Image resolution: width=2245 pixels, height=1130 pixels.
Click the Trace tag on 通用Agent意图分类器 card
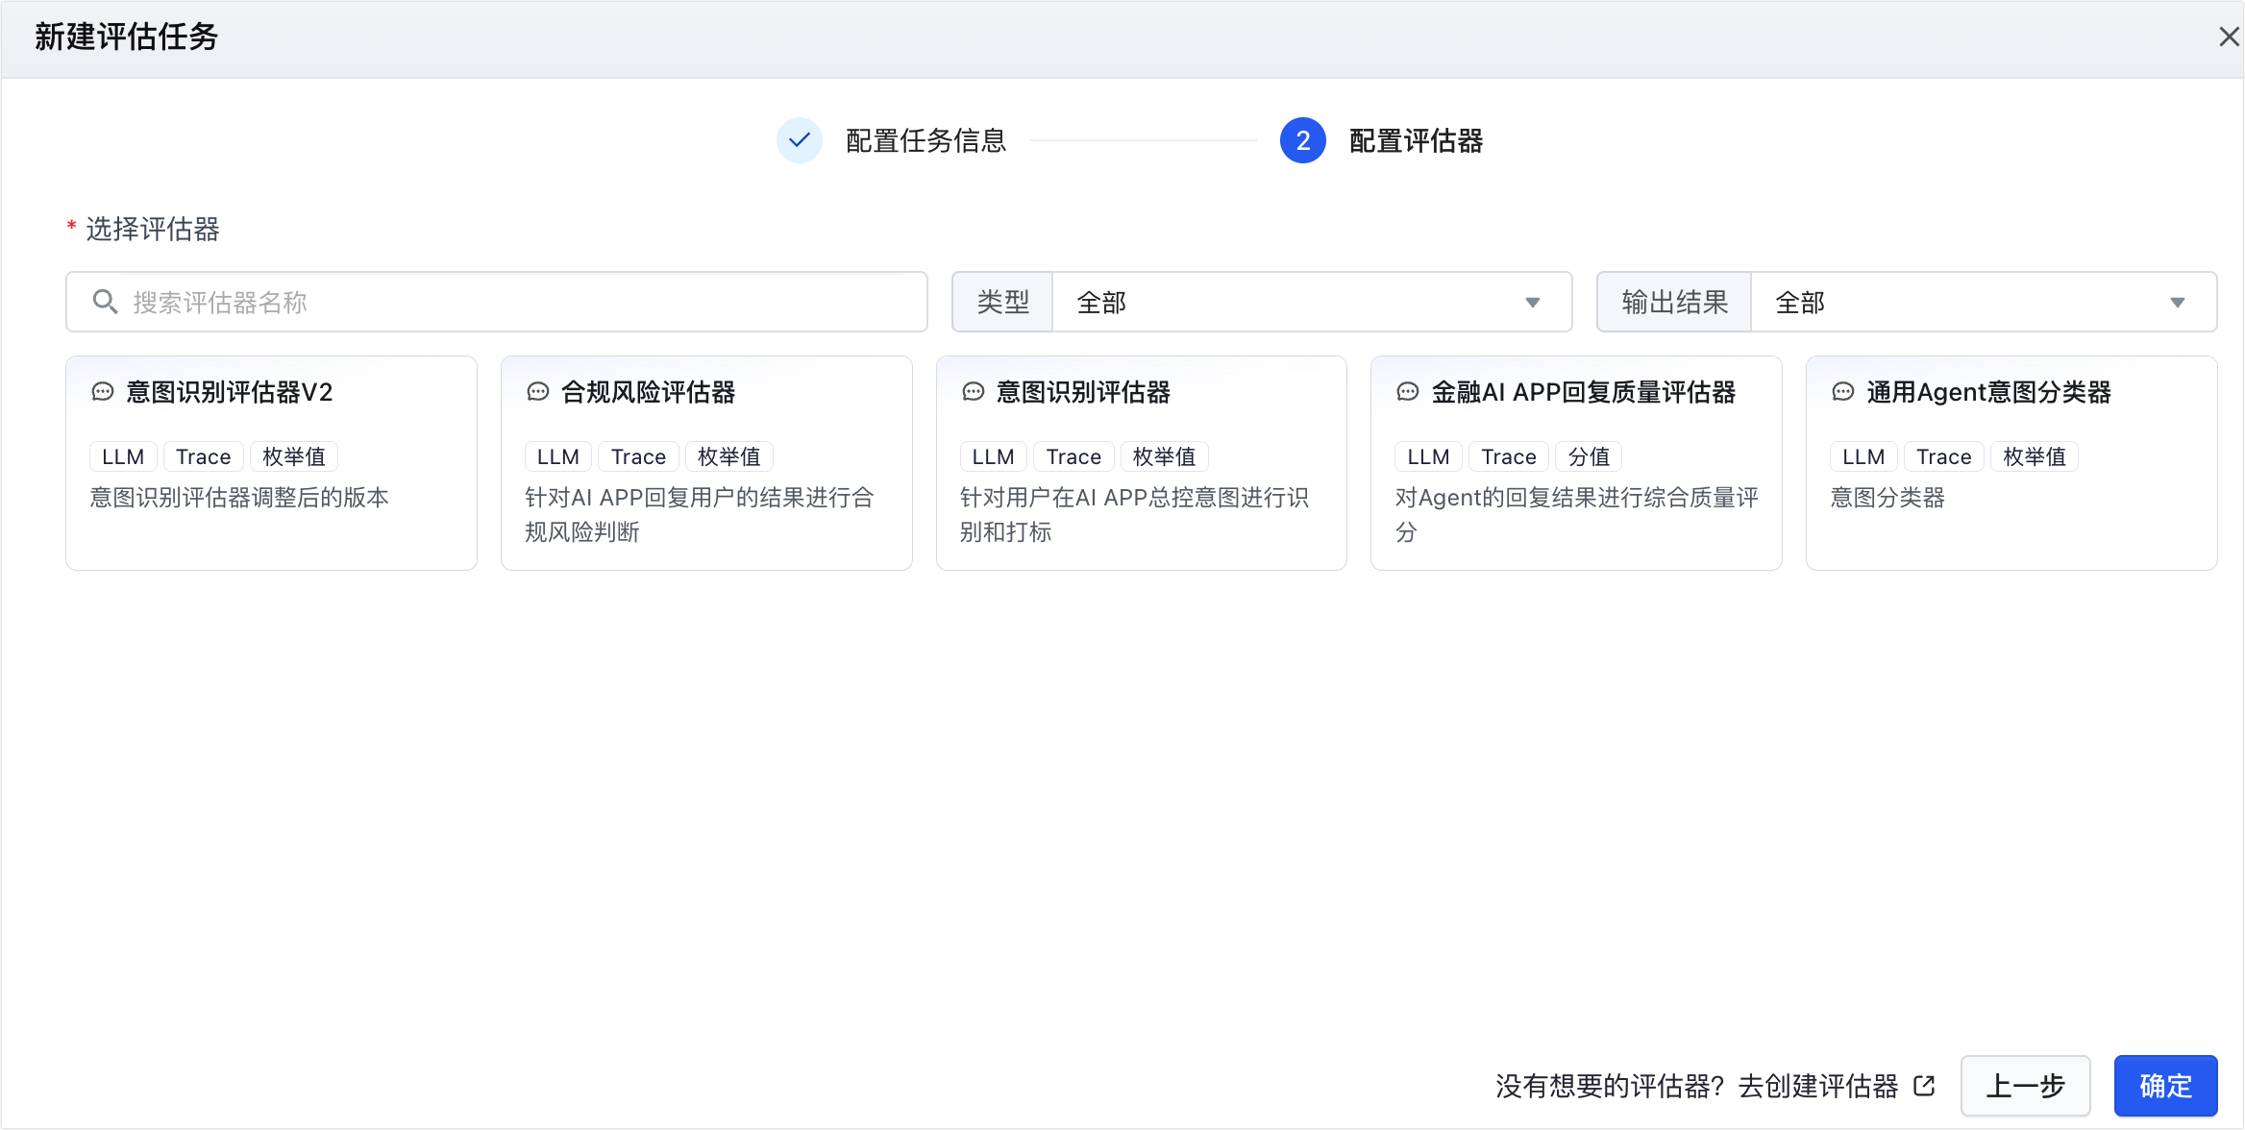click(1944, 456)
